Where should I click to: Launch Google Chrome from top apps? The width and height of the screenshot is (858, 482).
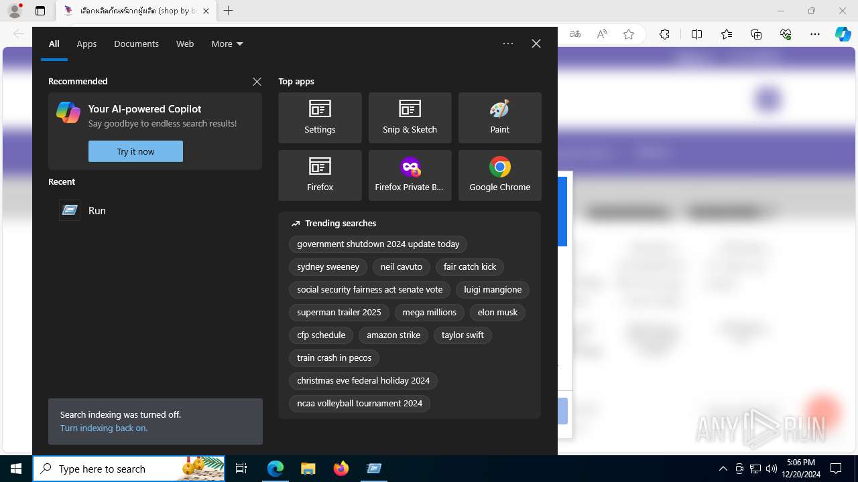click(x=499, y=175)
